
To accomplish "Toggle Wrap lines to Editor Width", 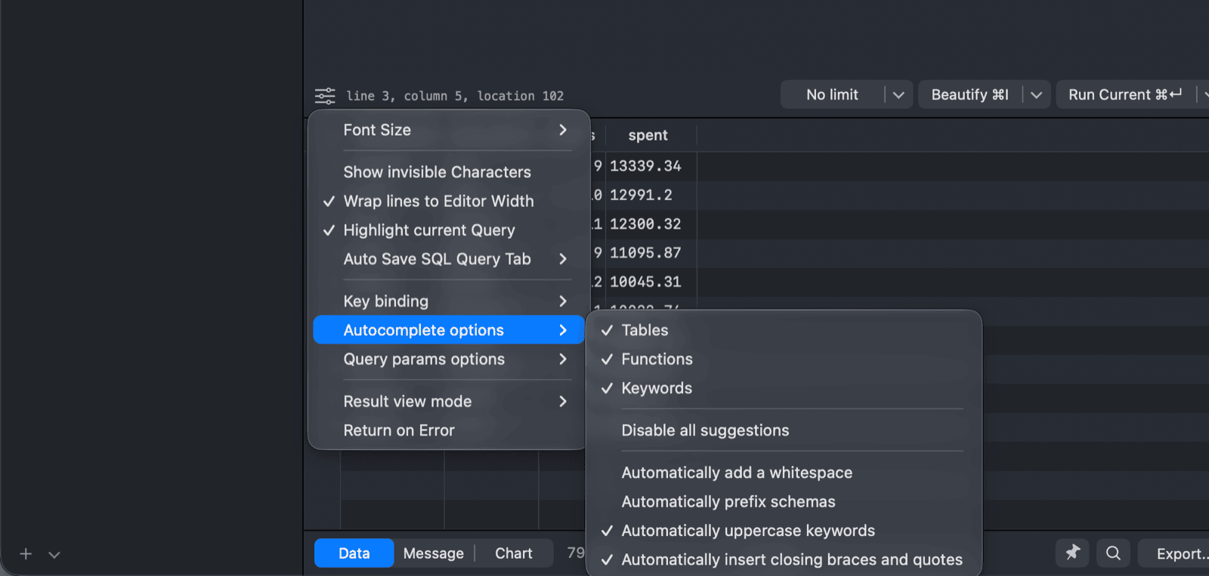I will click(x=449, y=201).
